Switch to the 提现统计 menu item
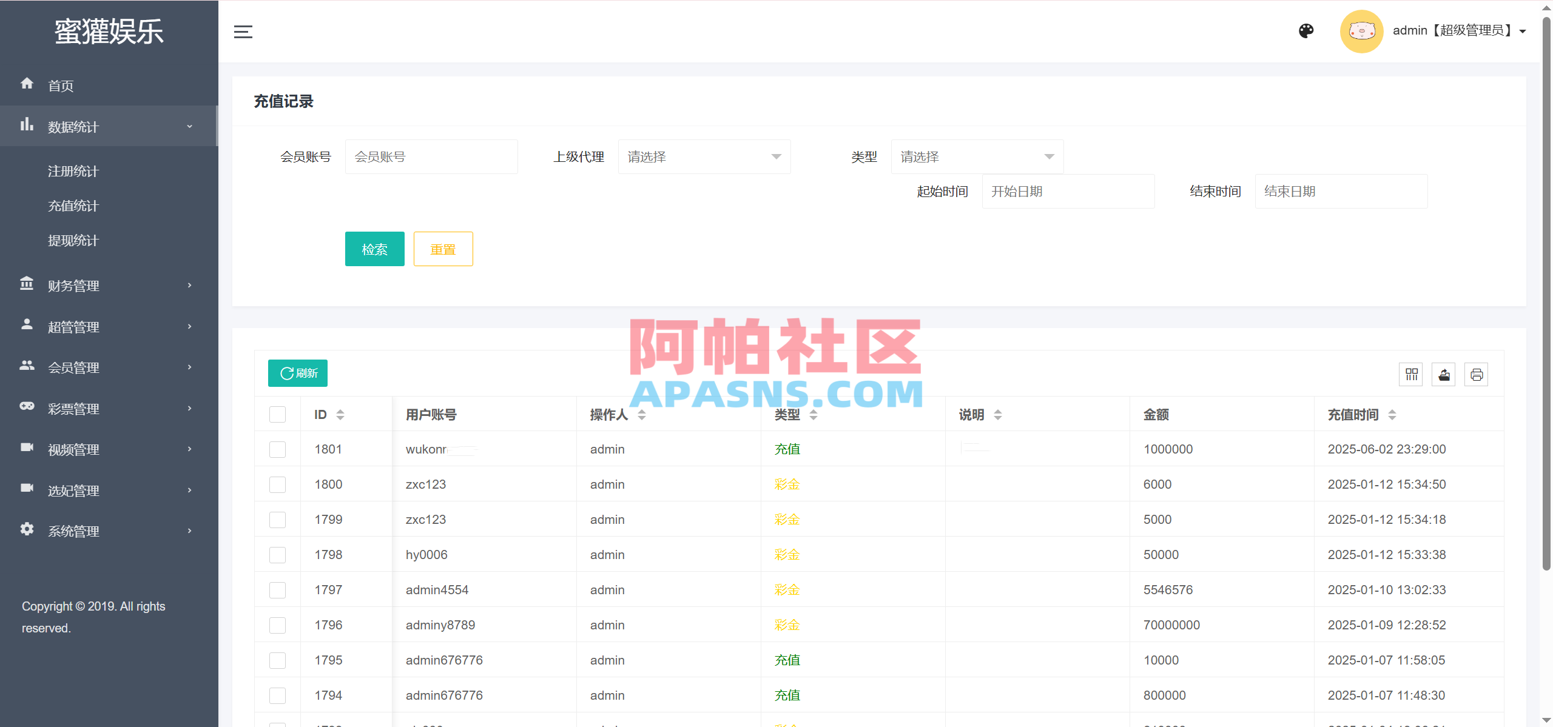The image size is (1553, 727). coord(73,240)
